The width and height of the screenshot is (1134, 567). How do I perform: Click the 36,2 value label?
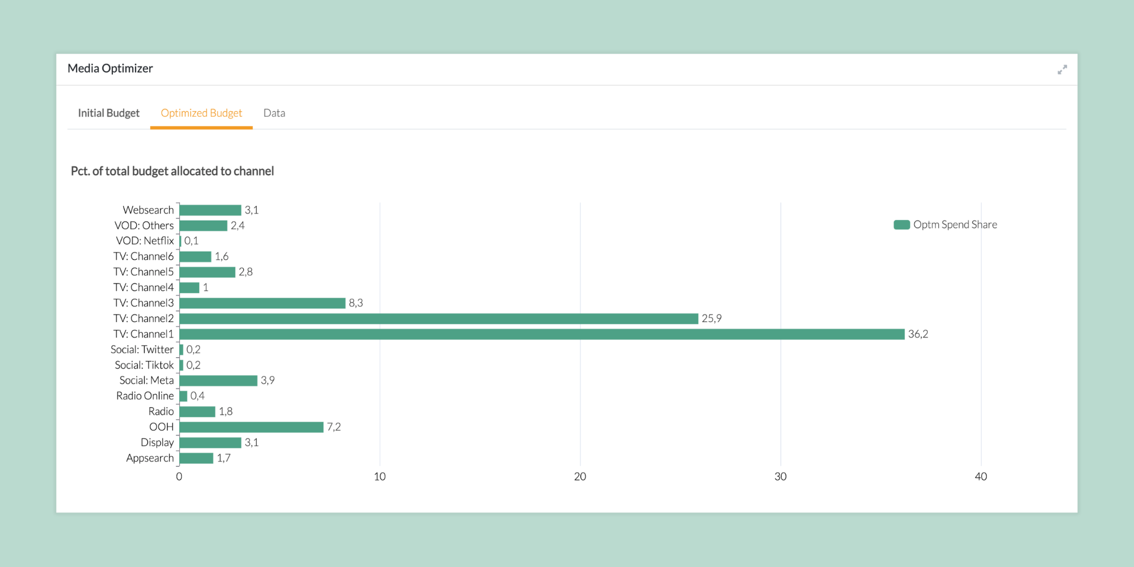point(918,334)
